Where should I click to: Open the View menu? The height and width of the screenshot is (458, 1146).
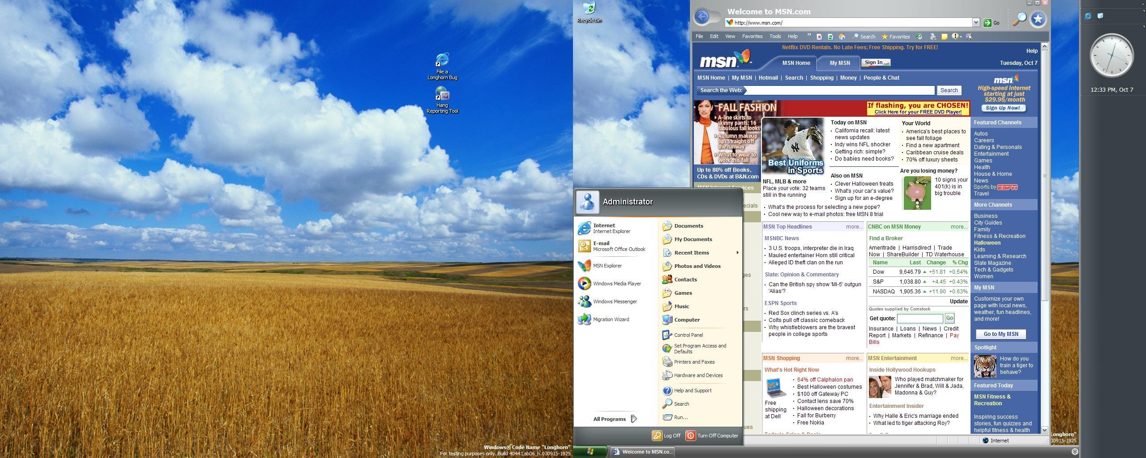click(730, 37)
